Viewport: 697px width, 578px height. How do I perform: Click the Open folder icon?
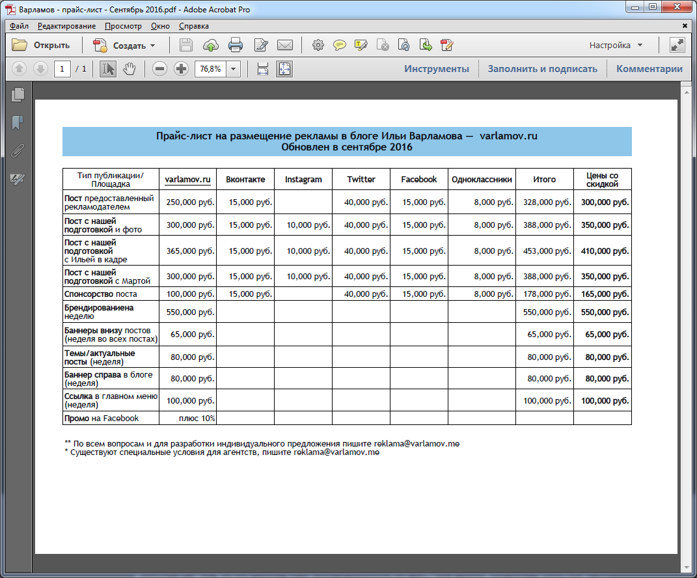tap(19, 45)
